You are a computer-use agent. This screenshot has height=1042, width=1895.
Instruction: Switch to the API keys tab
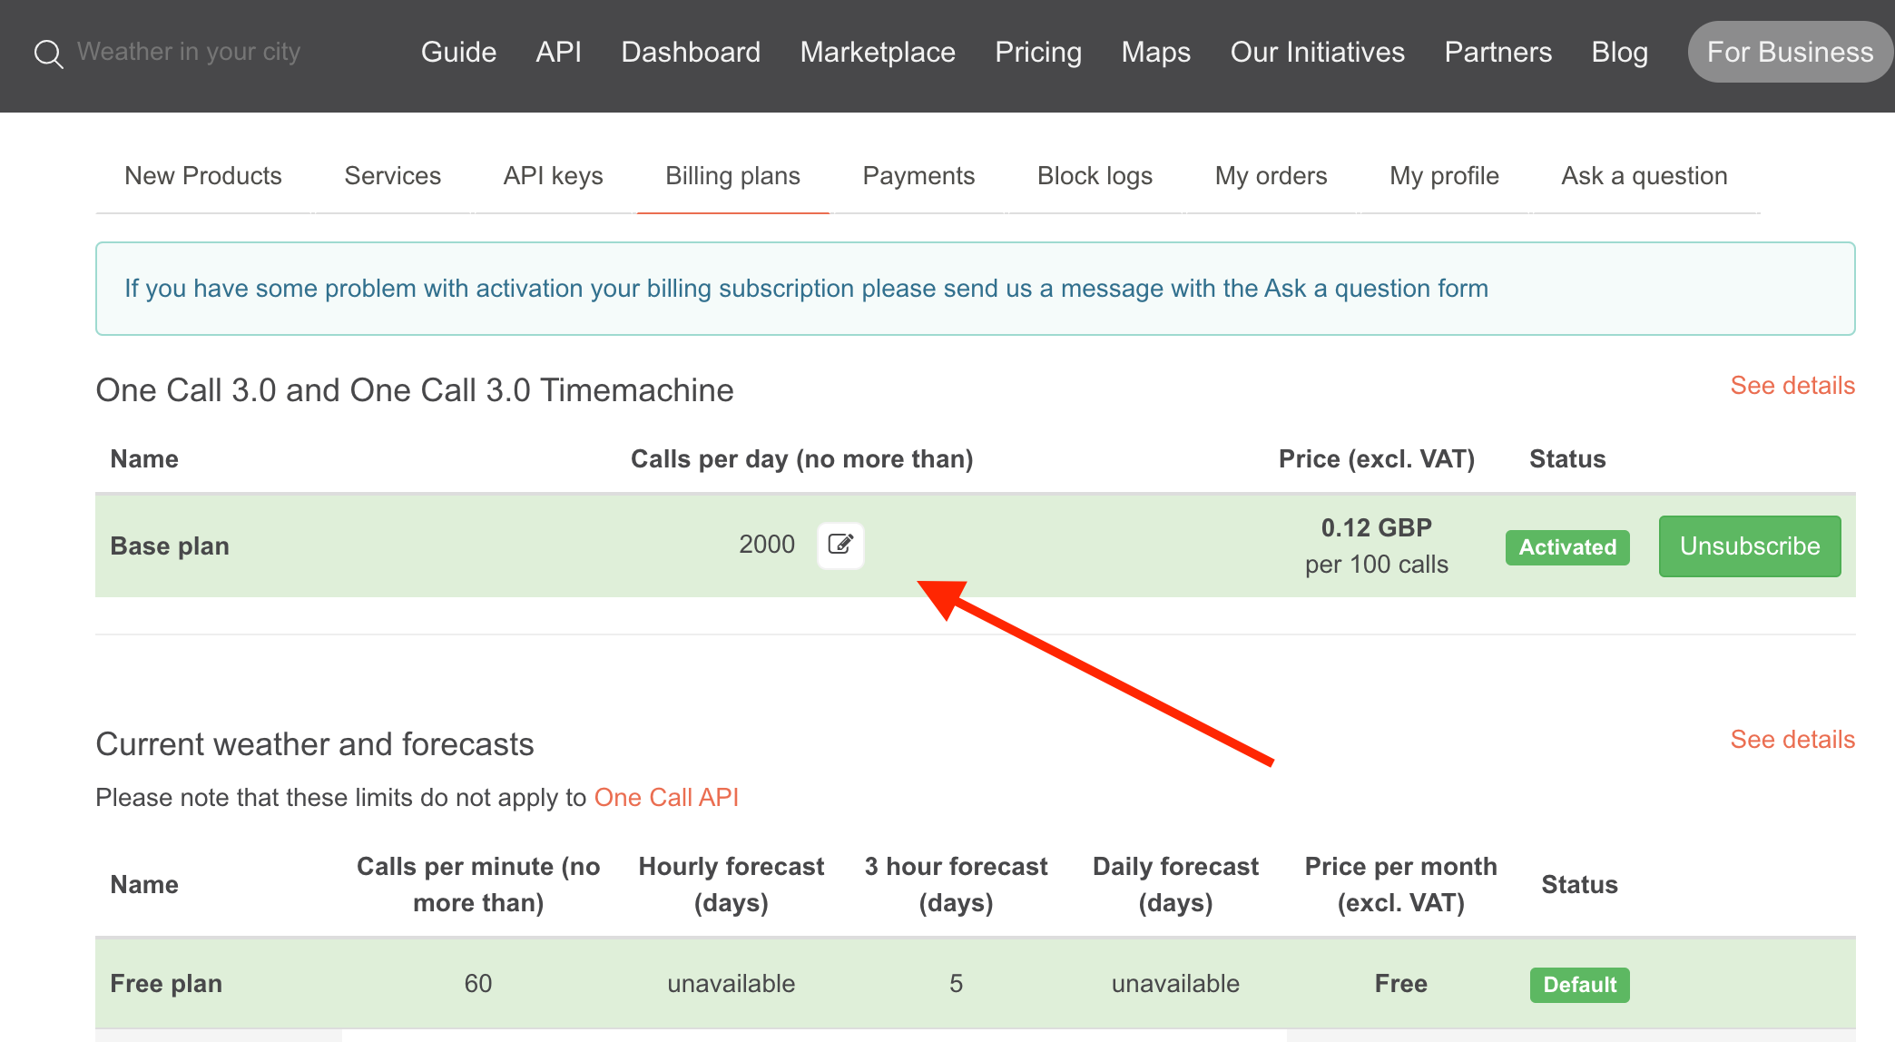click(x=553, y=176)
